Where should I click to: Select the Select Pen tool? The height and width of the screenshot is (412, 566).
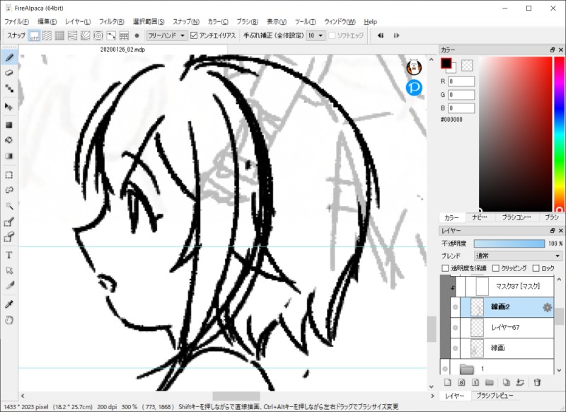9,222
